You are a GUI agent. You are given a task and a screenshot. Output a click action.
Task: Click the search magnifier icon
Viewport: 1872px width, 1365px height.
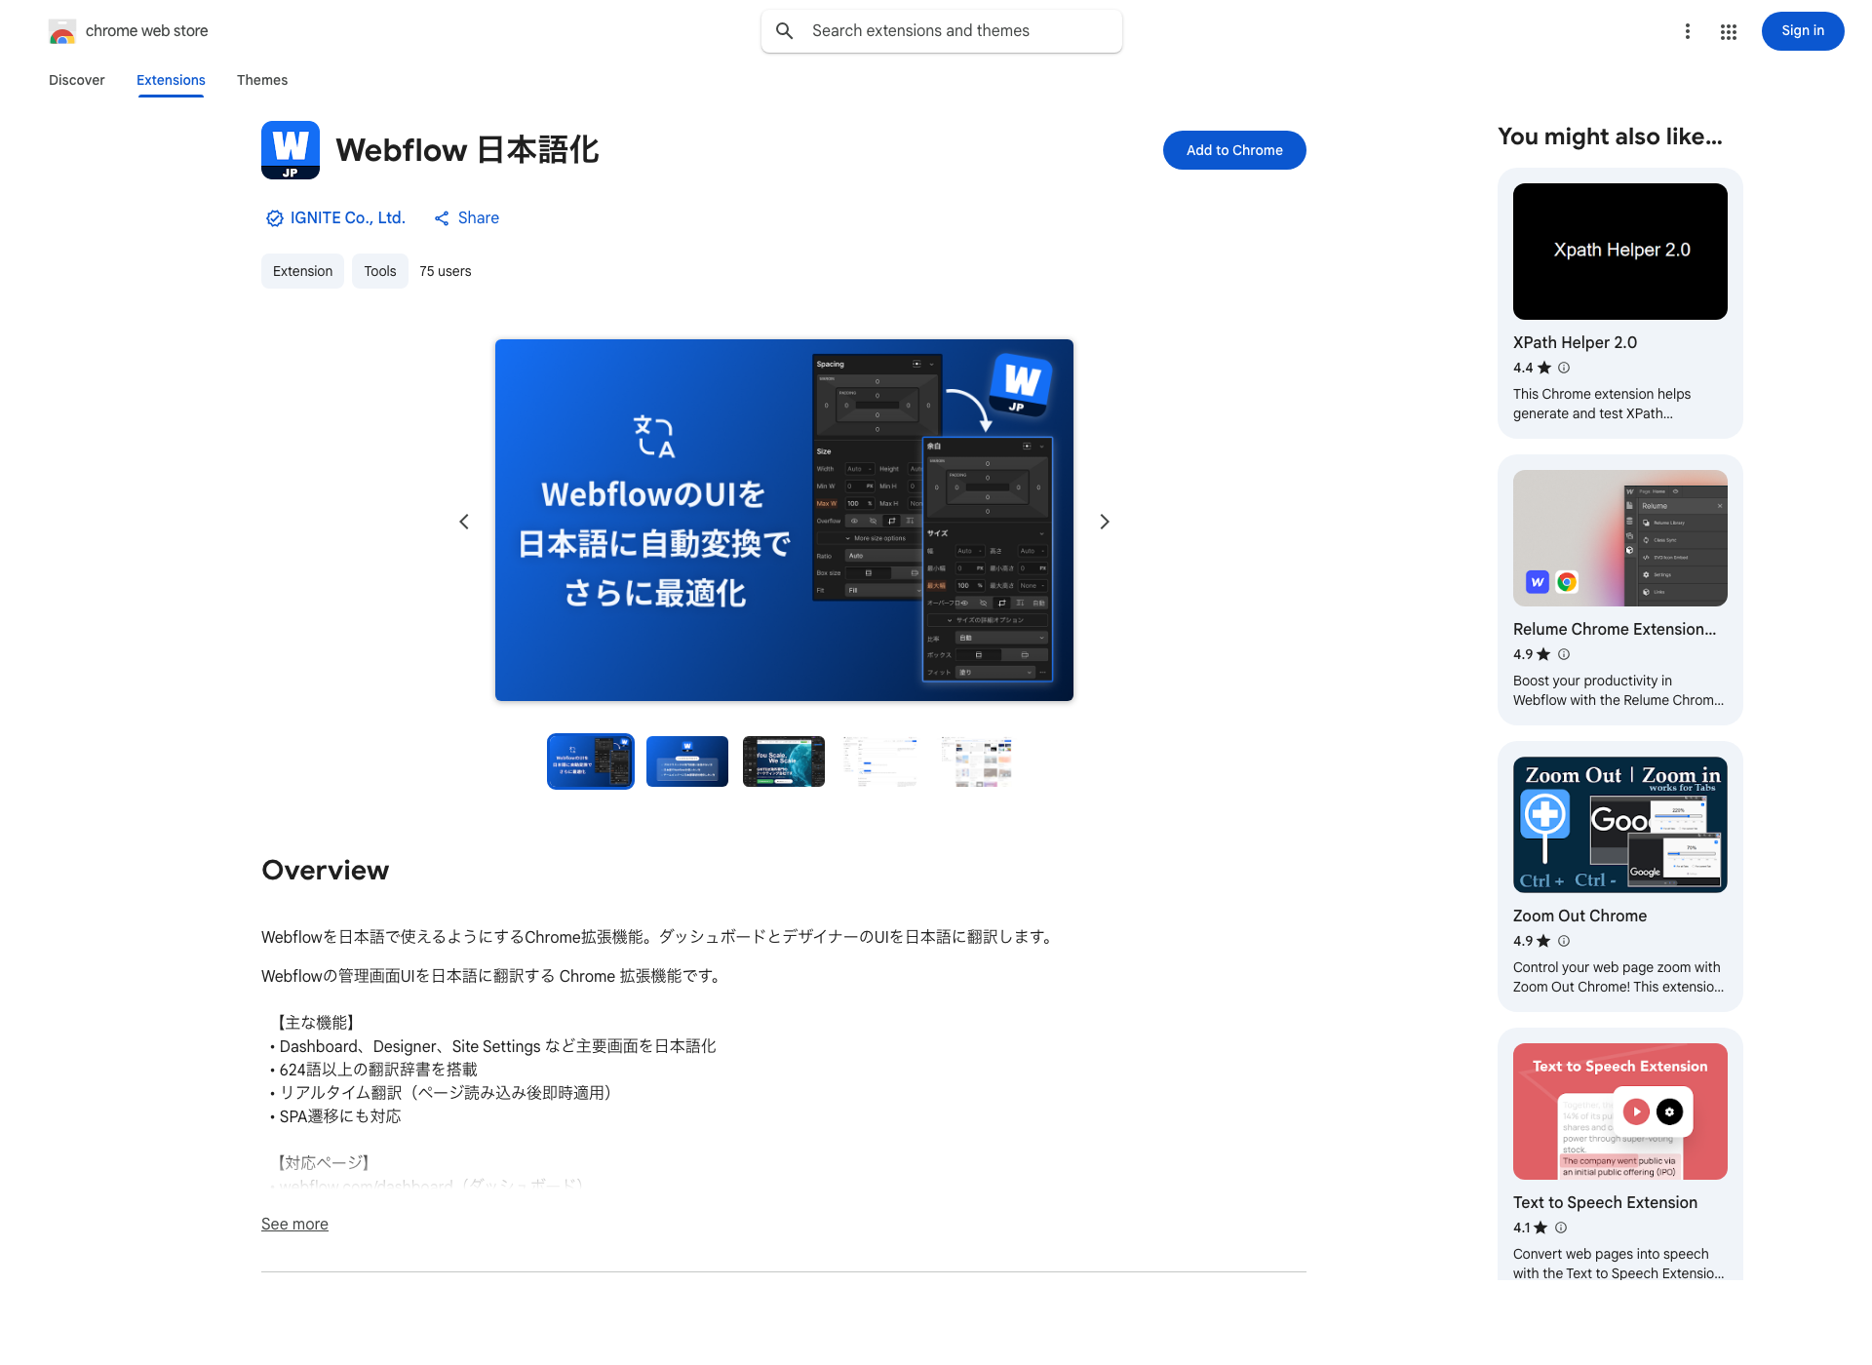click(x=785, y=31)
